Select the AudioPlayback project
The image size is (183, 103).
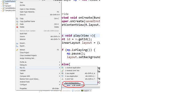[x=10, y=1]
